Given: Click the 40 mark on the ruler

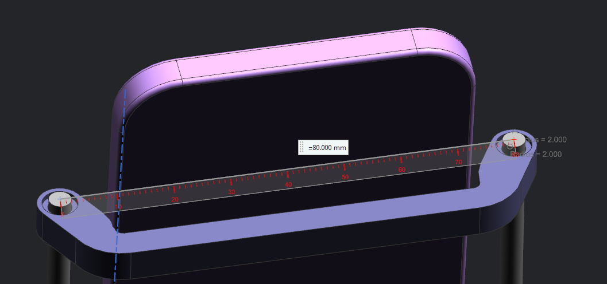Looking at the screenshot, I should coord(288,184).
